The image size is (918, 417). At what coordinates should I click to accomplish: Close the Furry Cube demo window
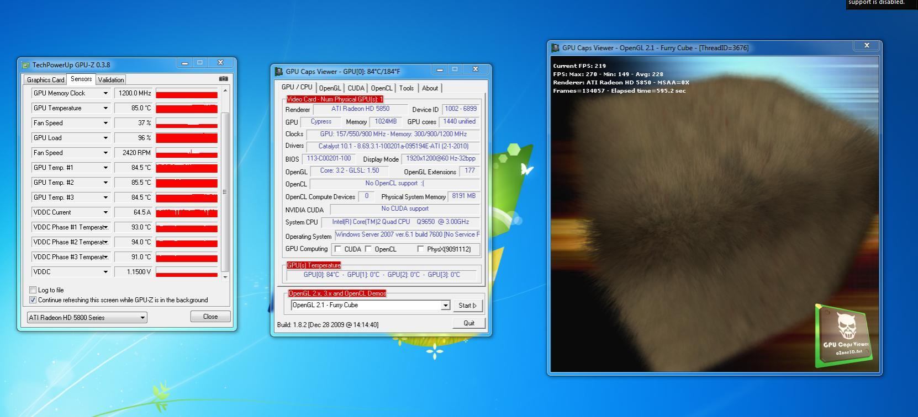867,46
